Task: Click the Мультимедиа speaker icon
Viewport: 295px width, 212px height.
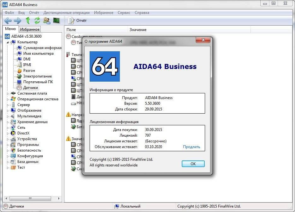Action: click(x=13, y=116)
